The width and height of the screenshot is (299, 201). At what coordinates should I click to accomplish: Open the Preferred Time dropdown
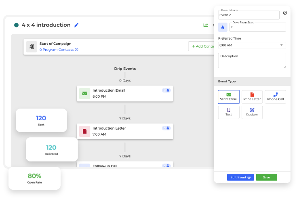252,45
